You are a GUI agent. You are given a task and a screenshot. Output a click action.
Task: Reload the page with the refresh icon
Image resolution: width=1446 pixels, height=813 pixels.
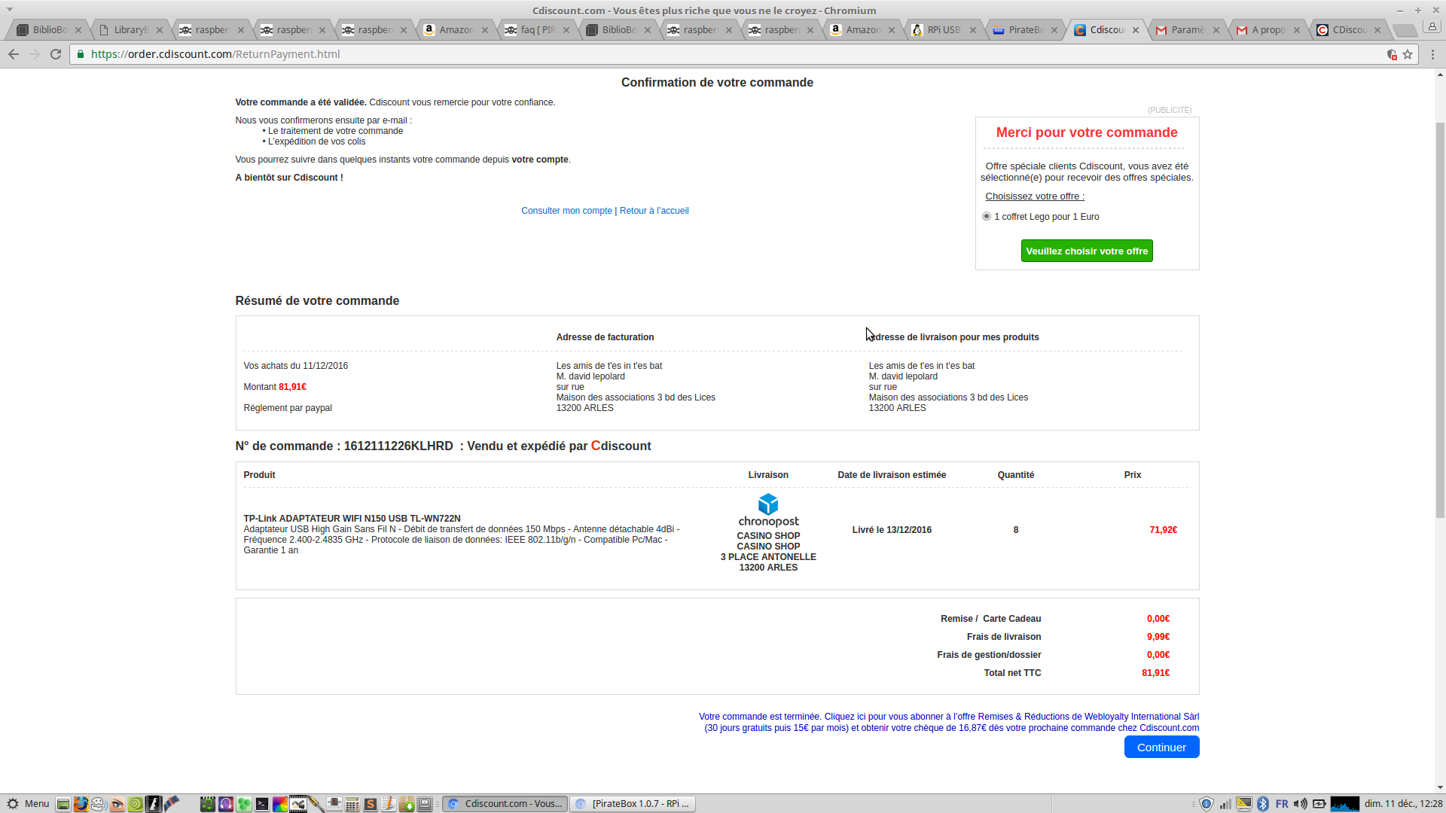point(56,54)
